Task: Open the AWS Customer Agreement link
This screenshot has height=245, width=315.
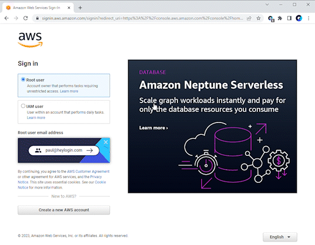Action: pyautogui.click(x=88, y=172)
